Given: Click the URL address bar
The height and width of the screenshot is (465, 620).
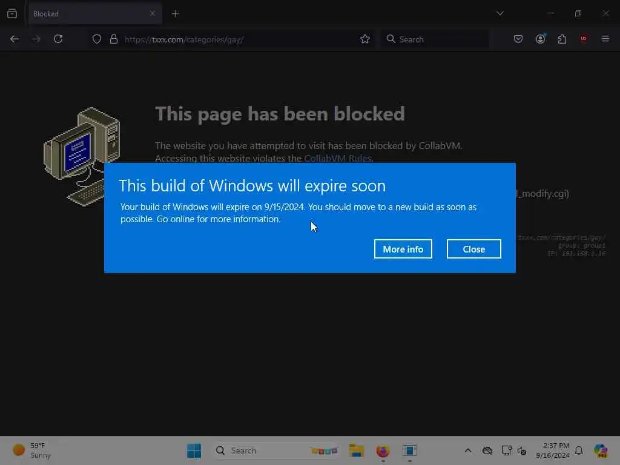Looking at the screenshot, I should coord(229,39).
